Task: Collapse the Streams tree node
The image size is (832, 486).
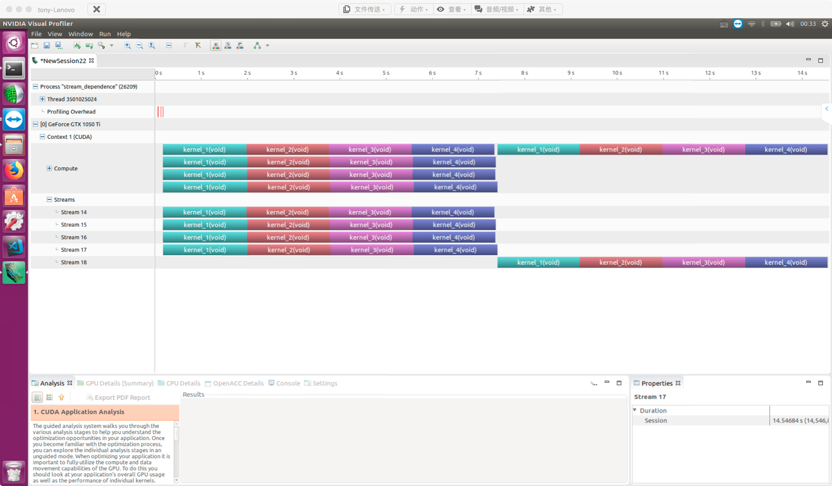Action: [x=49, y=199]
